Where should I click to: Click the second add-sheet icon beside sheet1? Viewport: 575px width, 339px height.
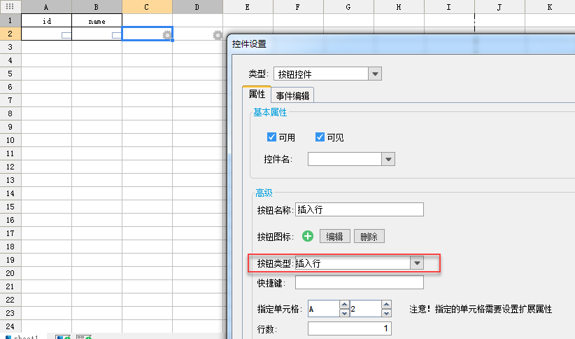pos(84,337)
